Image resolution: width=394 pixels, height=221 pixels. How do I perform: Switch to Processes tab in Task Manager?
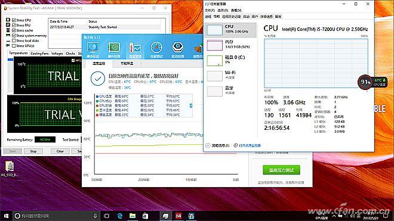[x=208, y=17]
